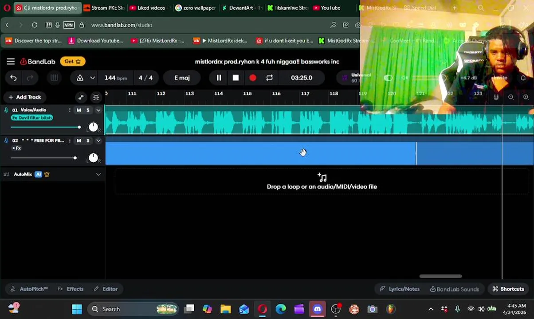Open the BandLab hamburger menu
The width and height of the screenshot is (534, 319).
11,62
